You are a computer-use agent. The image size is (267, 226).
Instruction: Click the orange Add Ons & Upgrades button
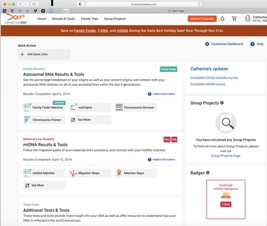tap(202, 19)
